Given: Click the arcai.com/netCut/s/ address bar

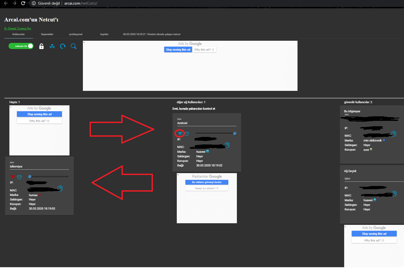Looking at the screenshot, I should coord(81,3).
